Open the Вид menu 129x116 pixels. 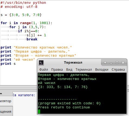[x=69, y=70]
